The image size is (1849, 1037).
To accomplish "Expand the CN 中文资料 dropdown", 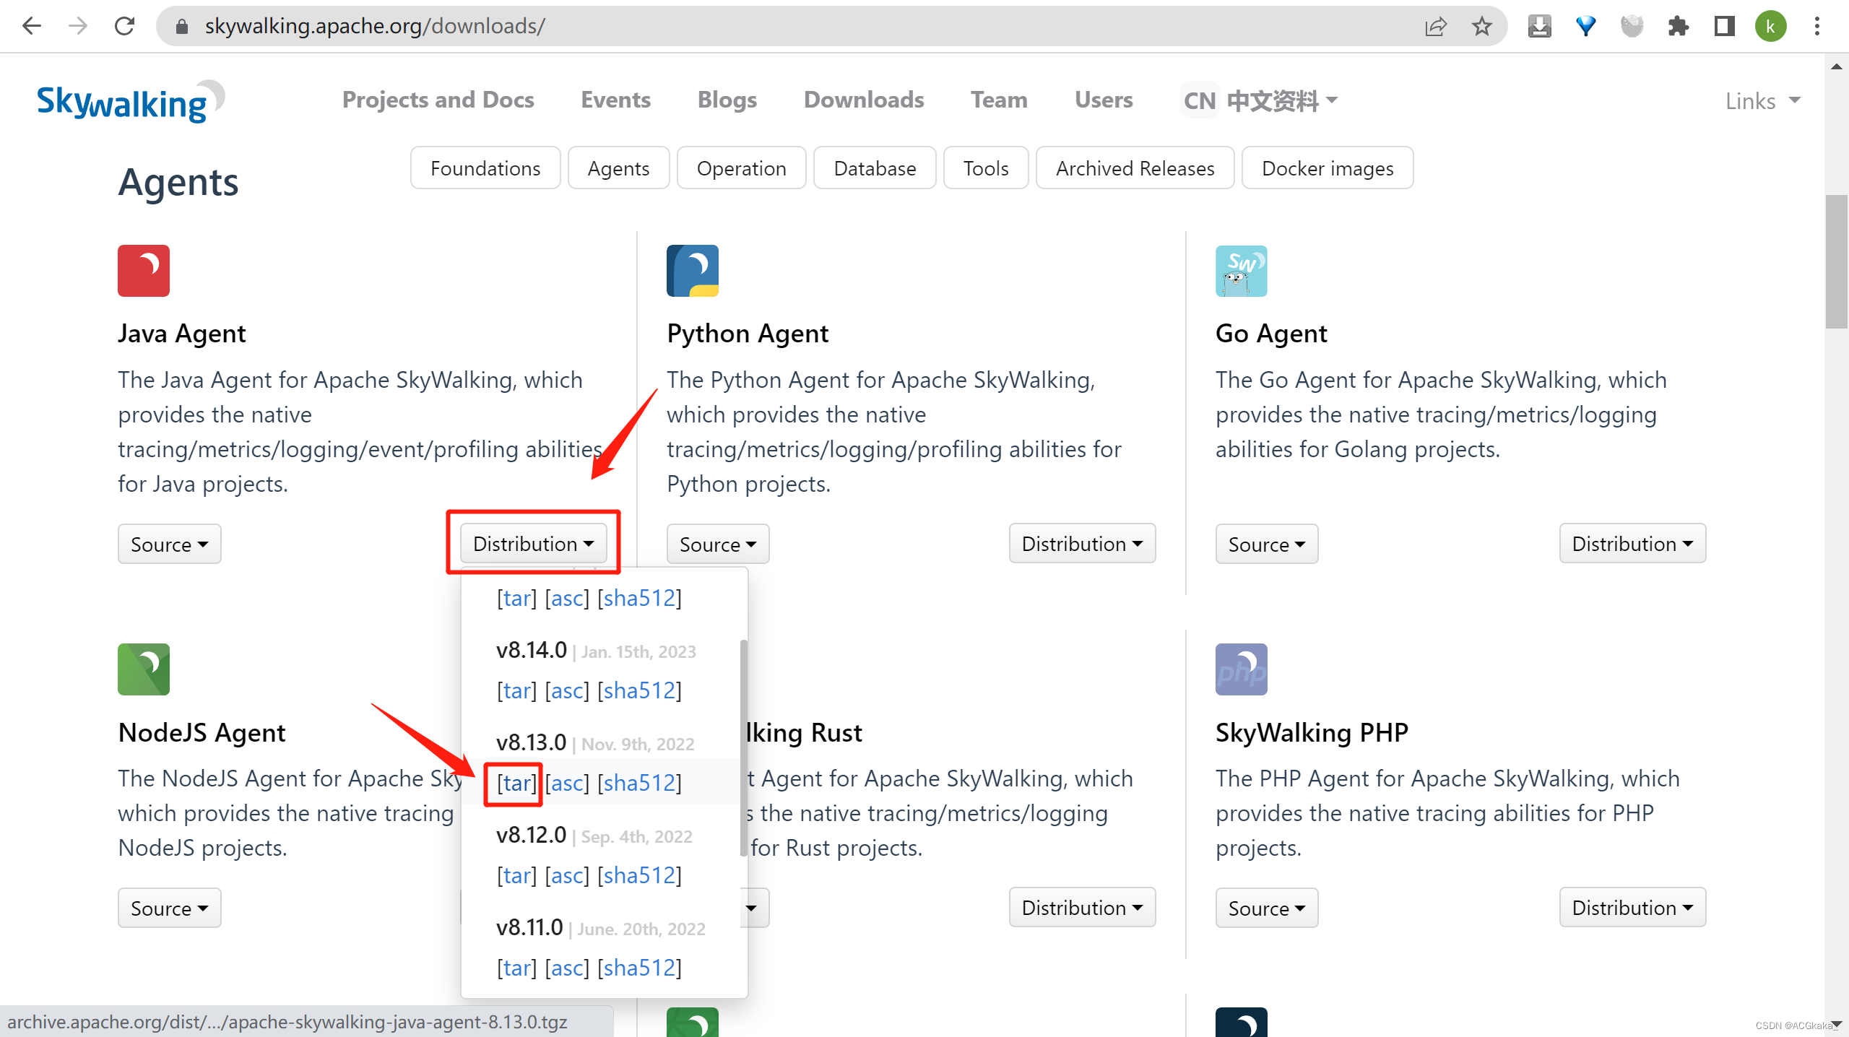I will point(1260,100).
